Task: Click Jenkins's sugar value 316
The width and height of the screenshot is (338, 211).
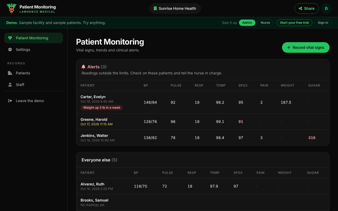Action: (x=312, y=138)
